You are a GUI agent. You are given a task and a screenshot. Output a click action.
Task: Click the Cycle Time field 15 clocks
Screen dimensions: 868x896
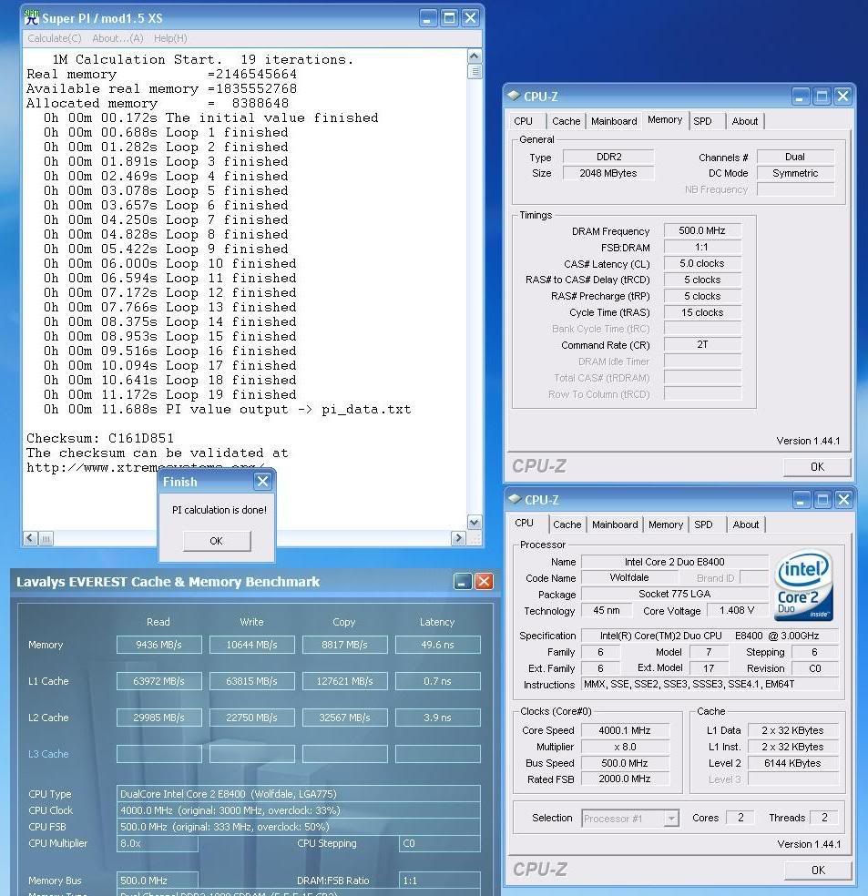click(x=702, y=312)
